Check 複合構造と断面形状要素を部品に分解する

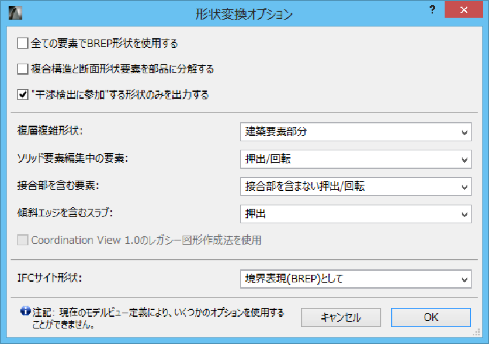[22, 69]
